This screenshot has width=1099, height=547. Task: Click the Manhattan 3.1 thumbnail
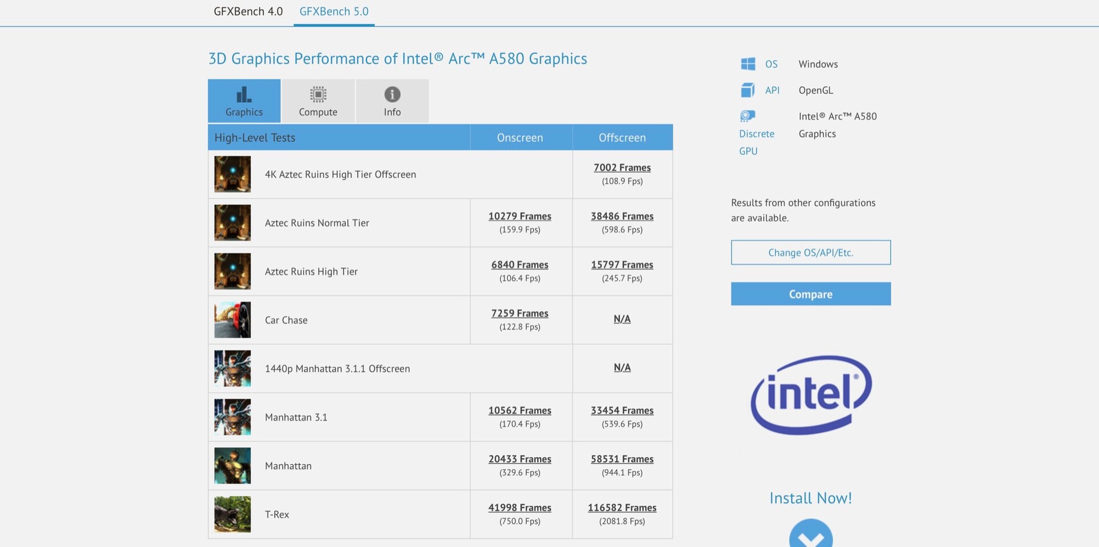[232, 417]
